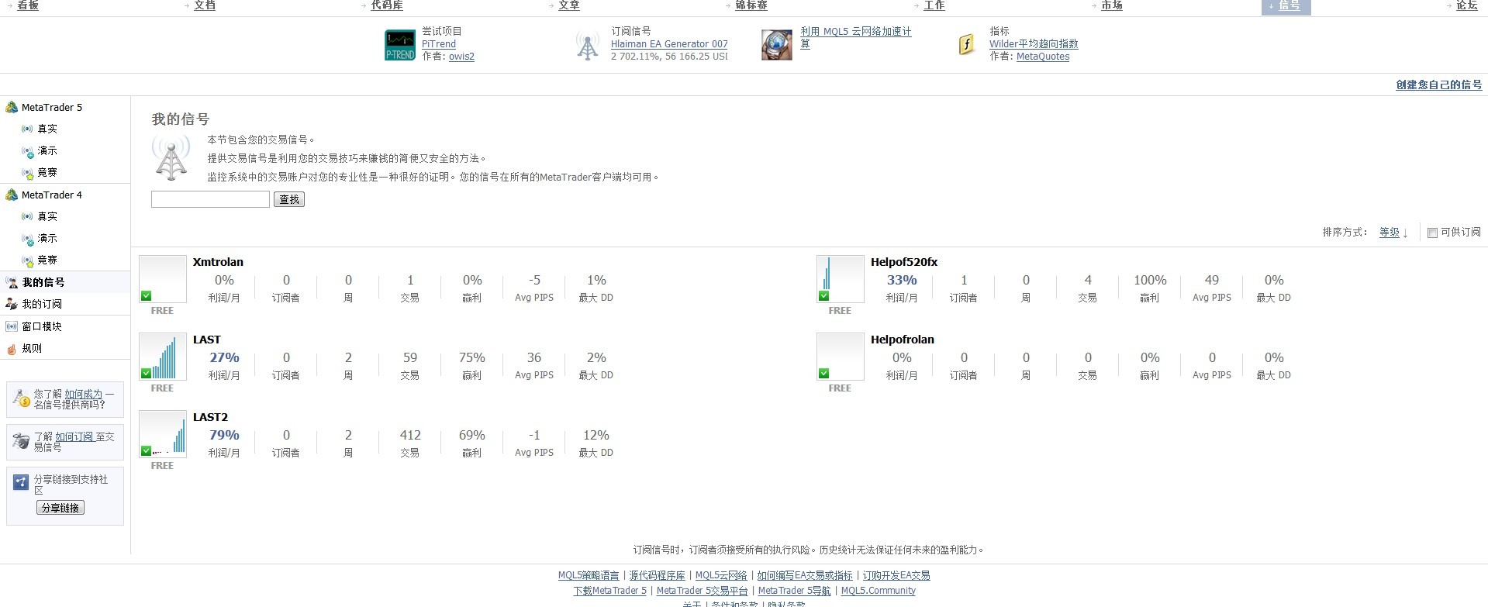Select 竞赛 under MetaTrader 4
The width and height of the screenshot is (1488, 607).
[47, 260]
